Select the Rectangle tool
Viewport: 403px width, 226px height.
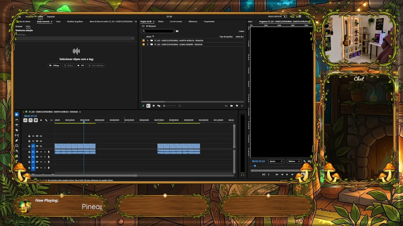click(17, 146)
